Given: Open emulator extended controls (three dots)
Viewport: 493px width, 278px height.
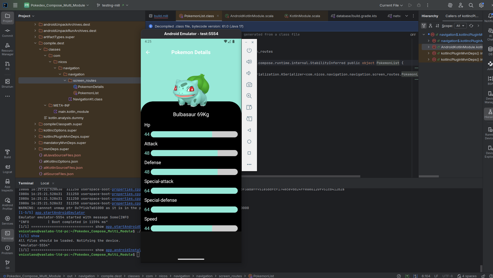Looking at the screenshot, I should click(x=249, y=164).
